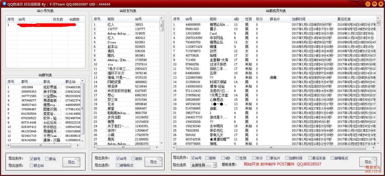The height and width of the screenshot is (176, 385).
Task: Click the 病毒 group card cell
Action: click(273, 78)
